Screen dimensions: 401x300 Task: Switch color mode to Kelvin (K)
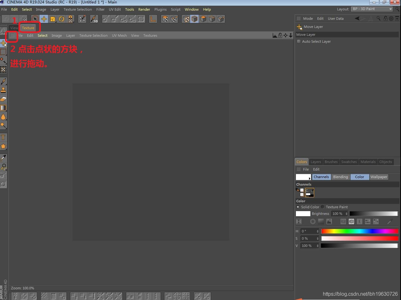360,221
